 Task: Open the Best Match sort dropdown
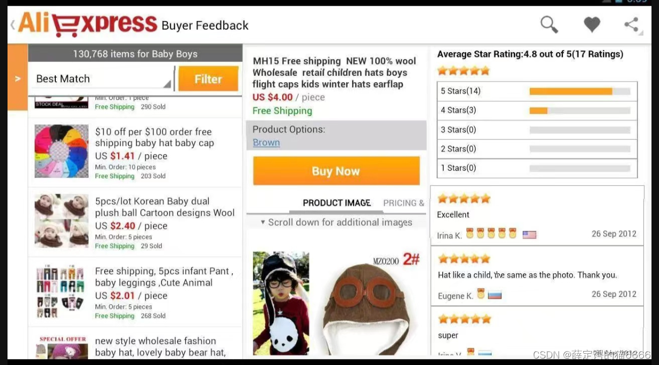(101, 79)
